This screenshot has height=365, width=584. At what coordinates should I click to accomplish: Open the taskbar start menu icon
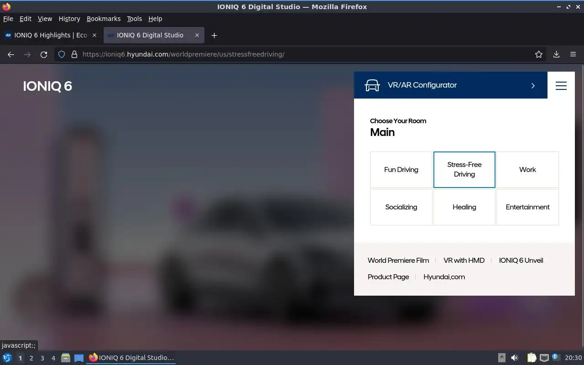(x=7, y=358)
